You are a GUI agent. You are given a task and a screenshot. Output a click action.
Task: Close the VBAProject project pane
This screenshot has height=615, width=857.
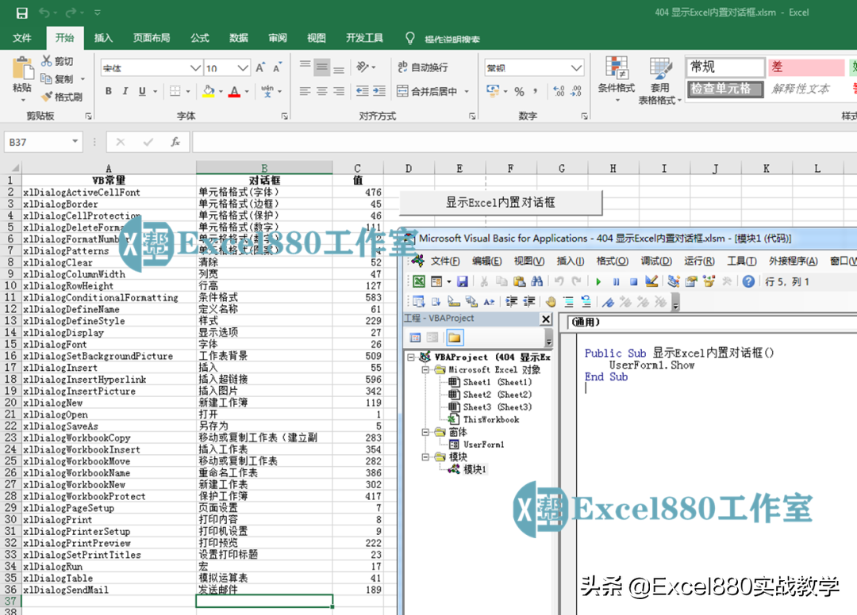(x=546, y=319)
